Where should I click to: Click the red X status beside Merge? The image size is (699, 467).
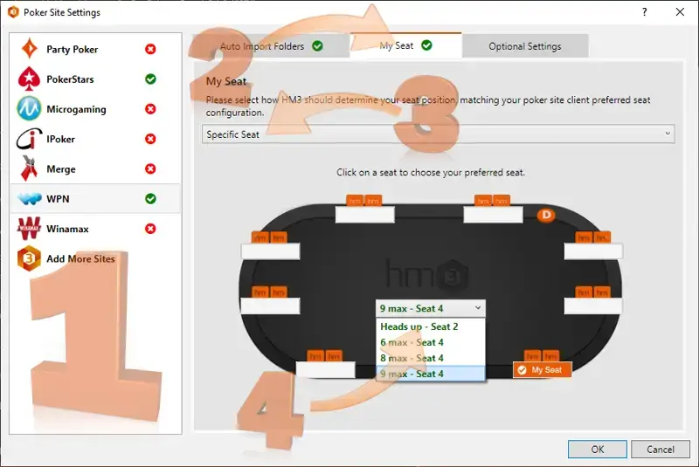(x=150, y=168)
